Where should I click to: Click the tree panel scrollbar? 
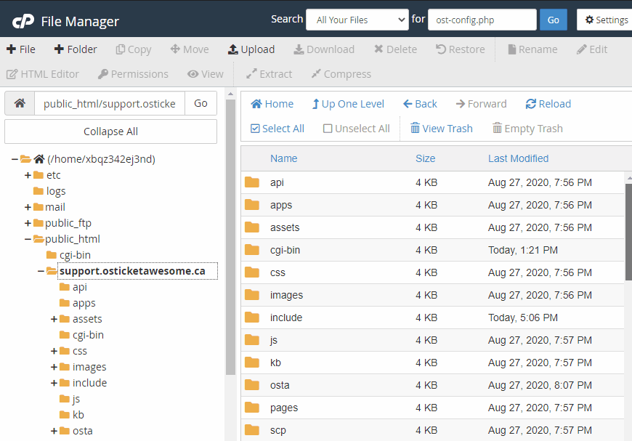point(230,238)
